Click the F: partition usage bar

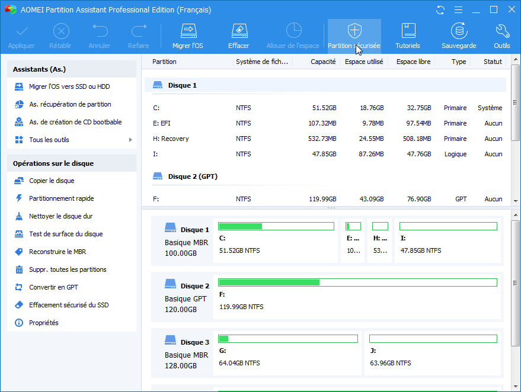tap(357, 282)
